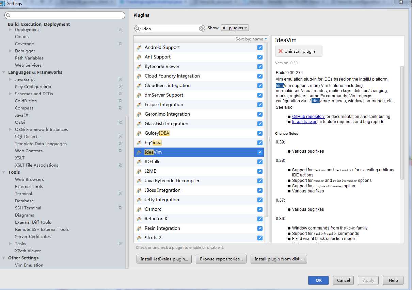The width and height of the screenshot is (412, 290).
Task: Disable the JBoss Integration plugin
Action: pos(260,190)
